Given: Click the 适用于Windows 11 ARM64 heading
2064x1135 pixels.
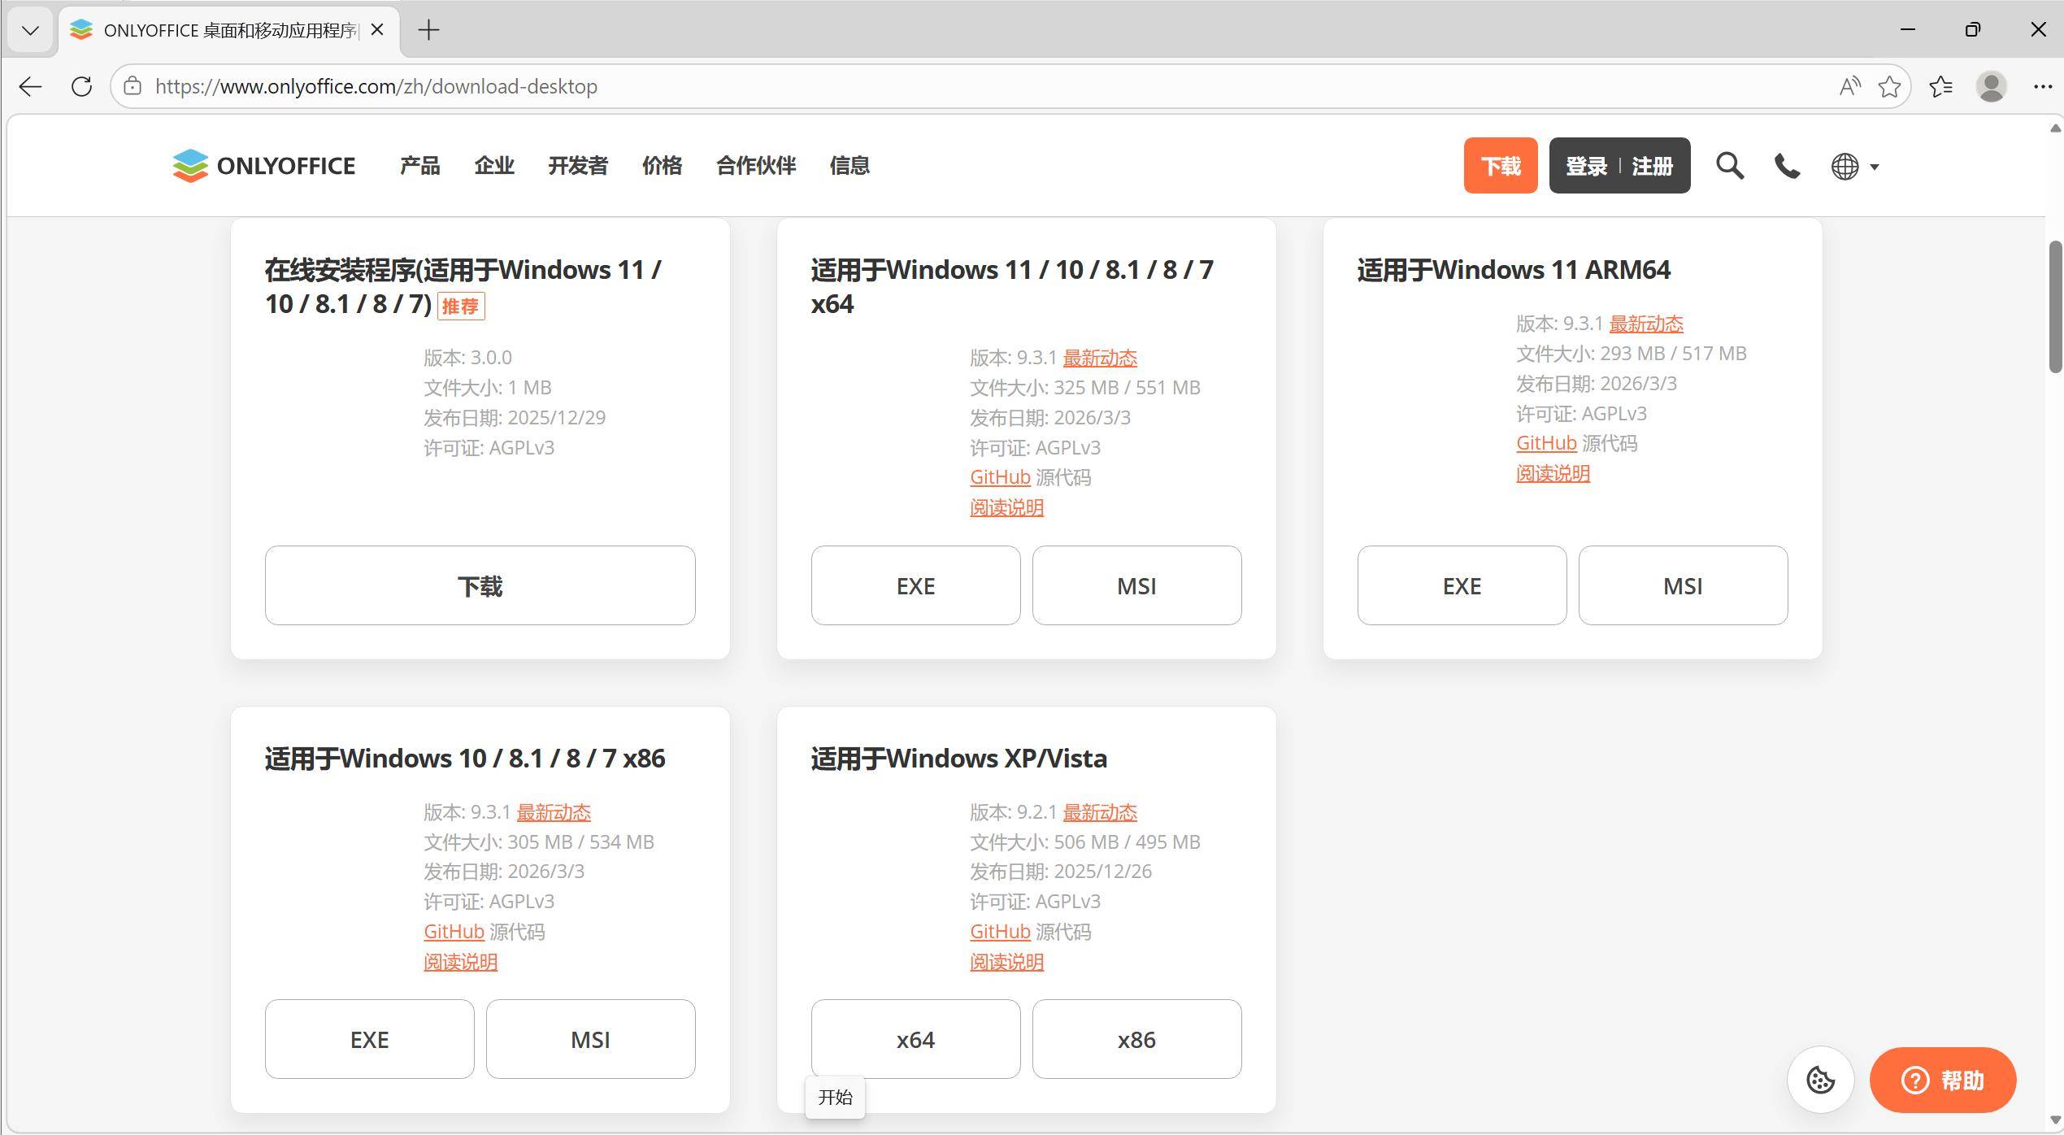Looking at the screenshot, I should pyautogui.click(x=1514, y=270).
